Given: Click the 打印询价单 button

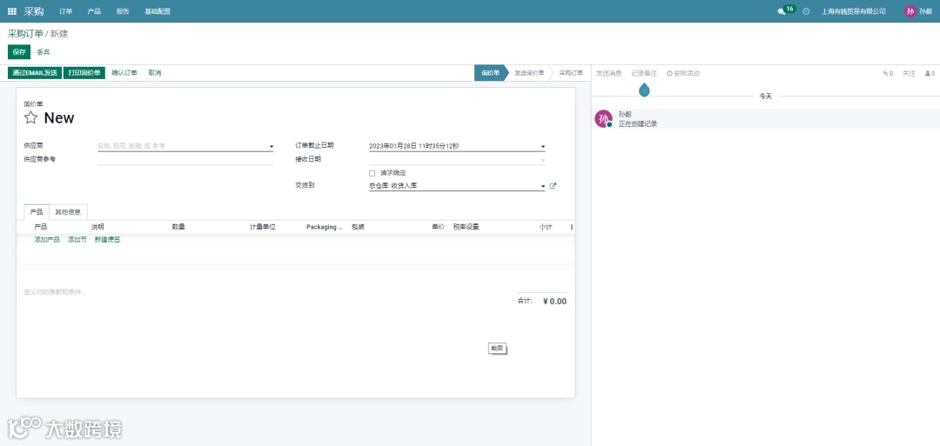Looking at the screenshot, I should tap(84, 73).
